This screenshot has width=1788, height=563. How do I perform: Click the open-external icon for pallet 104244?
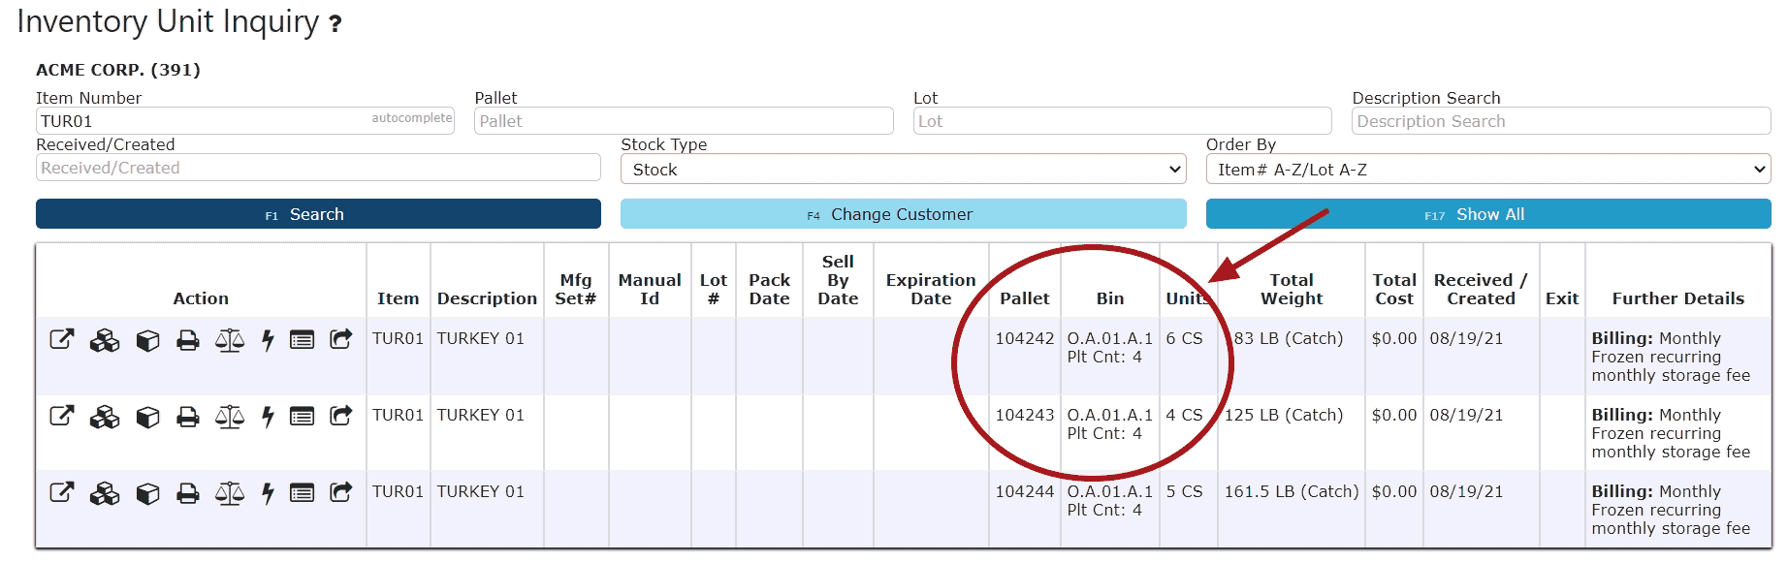point(62,492)
